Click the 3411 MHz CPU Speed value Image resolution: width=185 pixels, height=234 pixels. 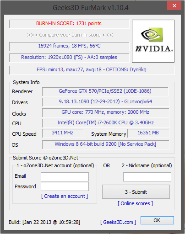tap(63, 133)
